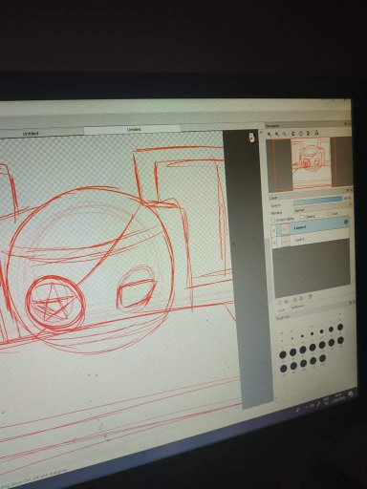
Task: Enable the Clipping checkbox
Action: (303, 217)
